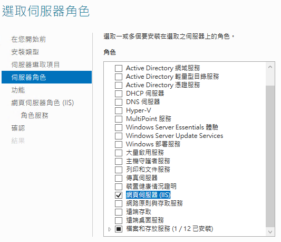
Task: Click the scroll down arrow in roles list
Action: [270, 232]
